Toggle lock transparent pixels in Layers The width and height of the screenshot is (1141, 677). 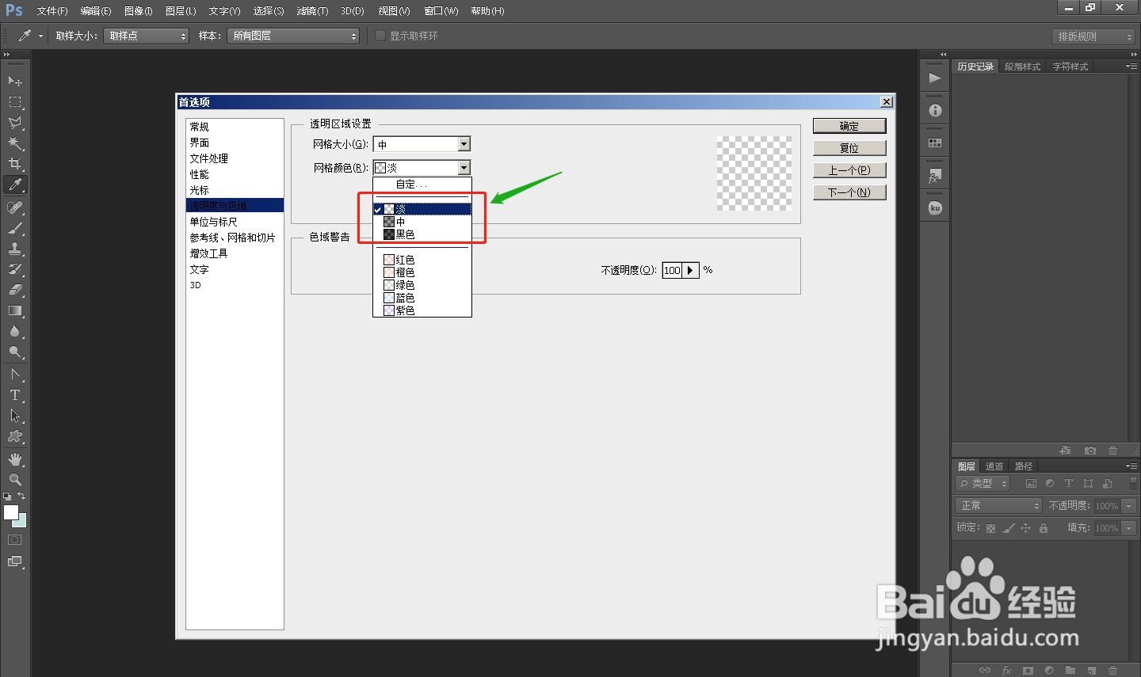tap(990, 528)
